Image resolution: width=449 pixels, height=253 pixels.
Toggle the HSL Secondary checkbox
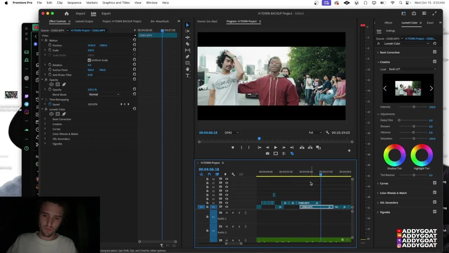click(x=435, y=202)
